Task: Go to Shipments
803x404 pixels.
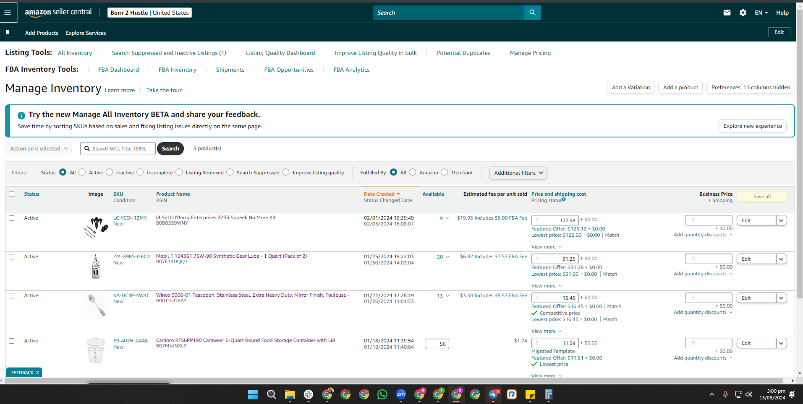Action: click(x=230, y=70)
